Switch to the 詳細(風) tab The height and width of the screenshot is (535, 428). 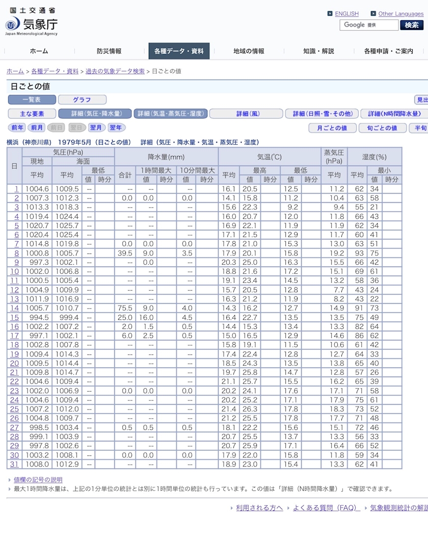246,114
